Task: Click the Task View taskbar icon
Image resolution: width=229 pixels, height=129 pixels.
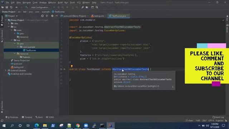Action: (x=28, y=125)
